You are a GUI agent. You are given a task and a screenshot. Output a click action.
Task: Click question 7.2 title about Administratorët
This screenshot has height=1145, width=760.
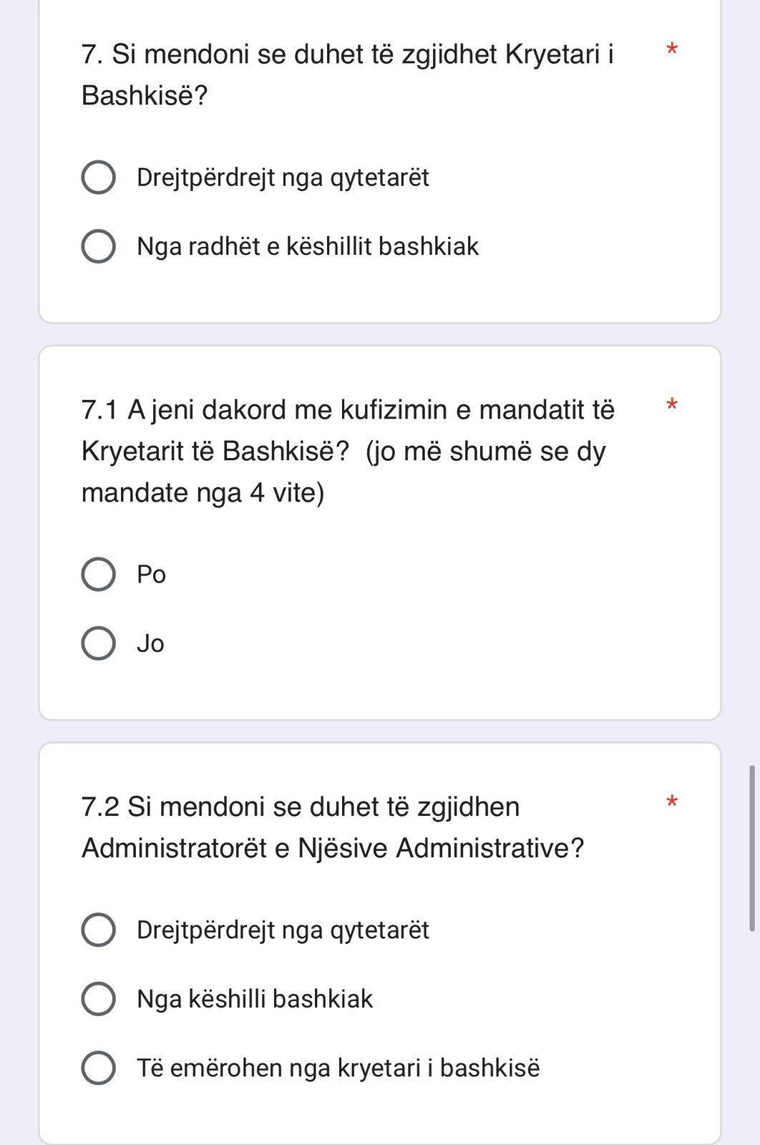tap(333, 827)
